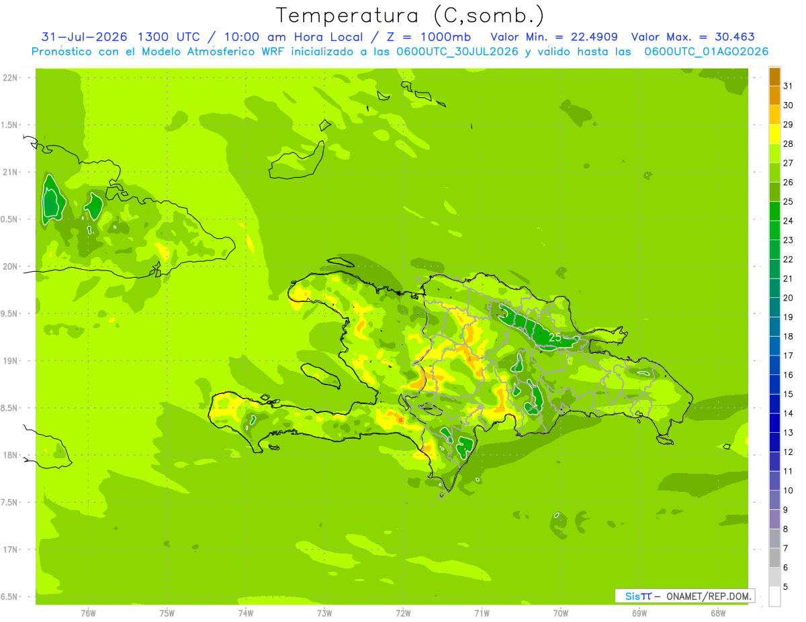
Task: Click the "15" colorbar label
Action: tap(789, 394)
